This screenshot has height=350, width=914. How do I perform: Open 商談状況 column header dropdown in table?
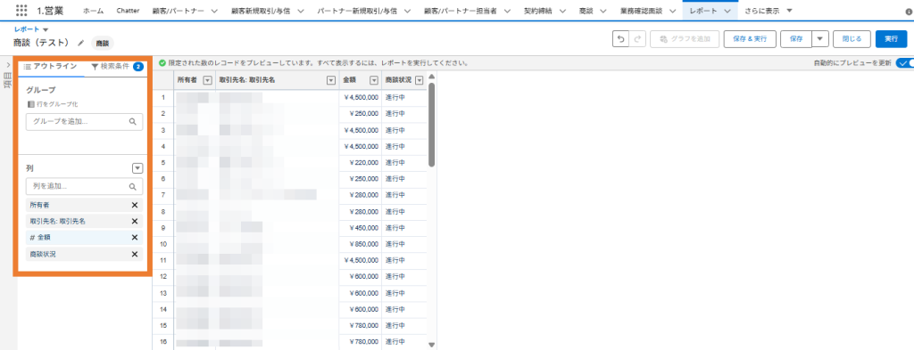click(419, 81)
